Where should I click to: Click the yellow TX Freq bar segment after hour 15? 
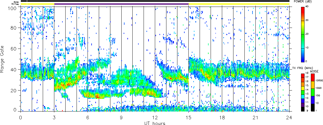[239, 4]
